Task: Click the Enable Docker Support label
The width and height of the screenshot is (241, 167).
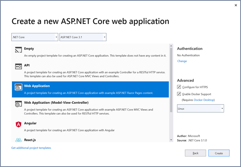Action: 197,94
